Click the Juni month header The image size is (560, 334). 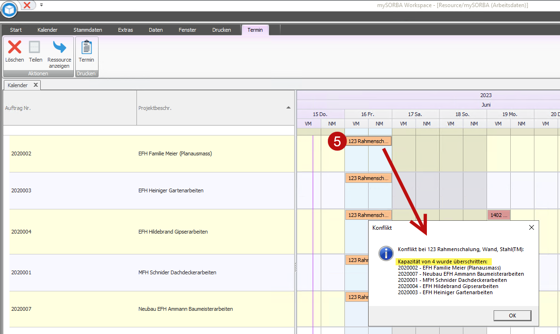(486, 105)
